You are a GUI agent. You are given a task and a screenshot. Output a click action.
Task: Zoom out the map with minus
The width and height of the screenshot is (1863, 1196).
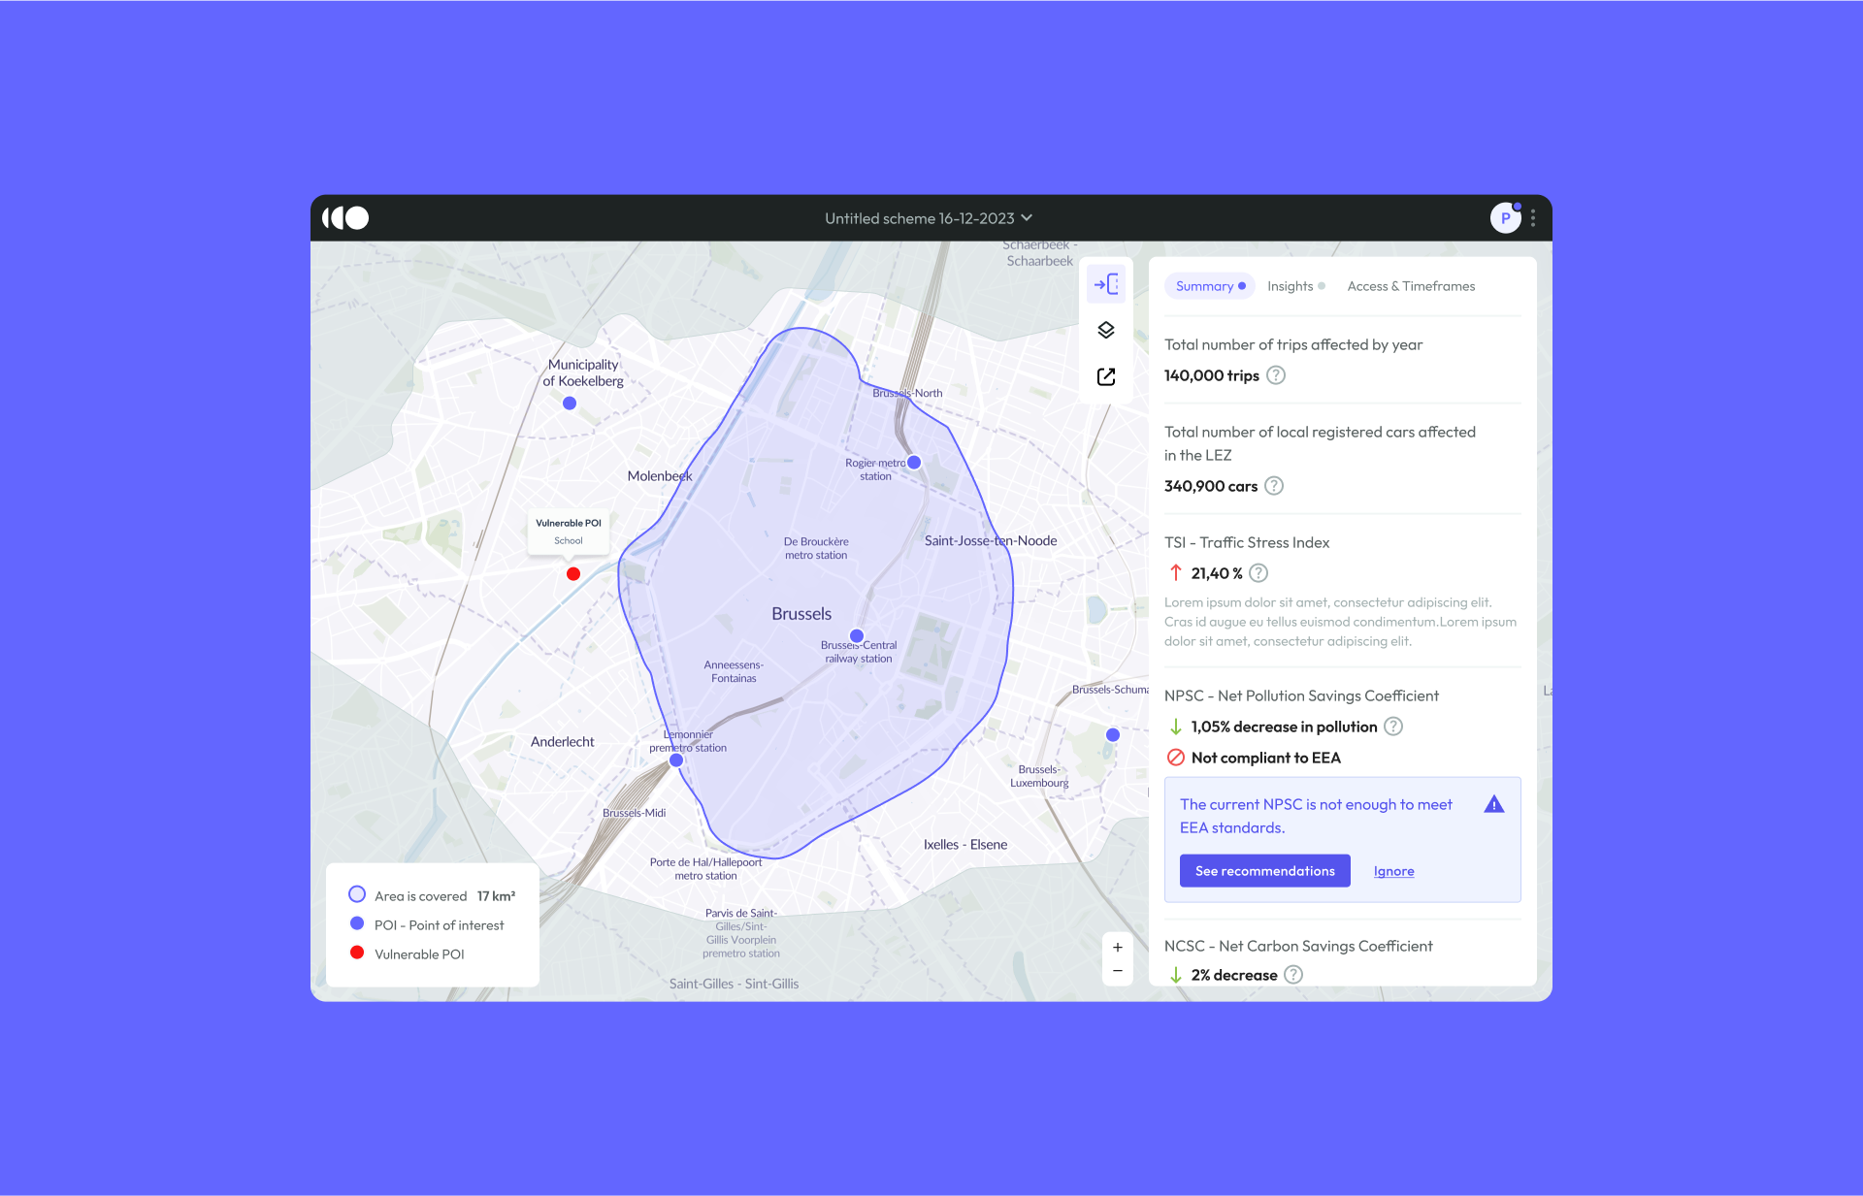(x=1118, y=971)
